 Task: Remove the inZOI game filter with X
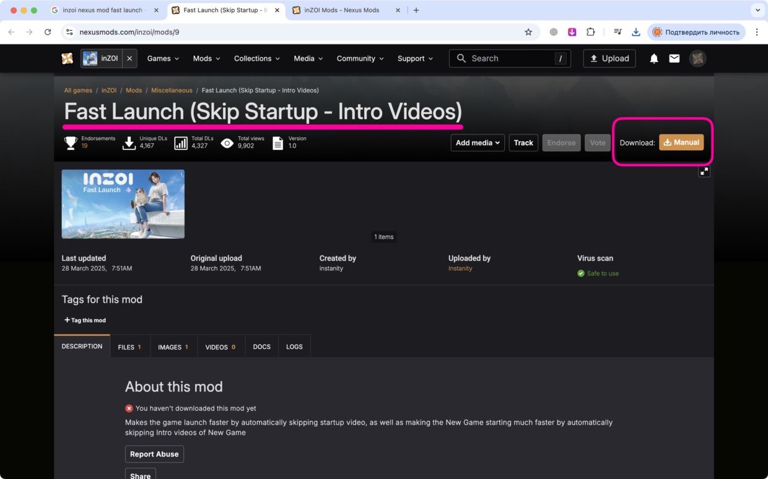tap(129, 58)
